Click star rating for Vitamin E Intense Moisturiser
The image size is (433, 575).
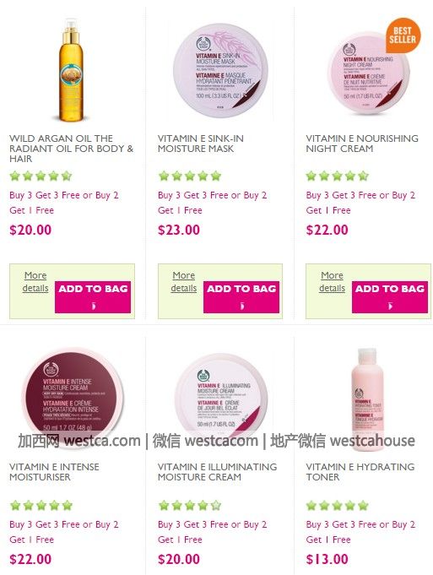tap(41, 505)
